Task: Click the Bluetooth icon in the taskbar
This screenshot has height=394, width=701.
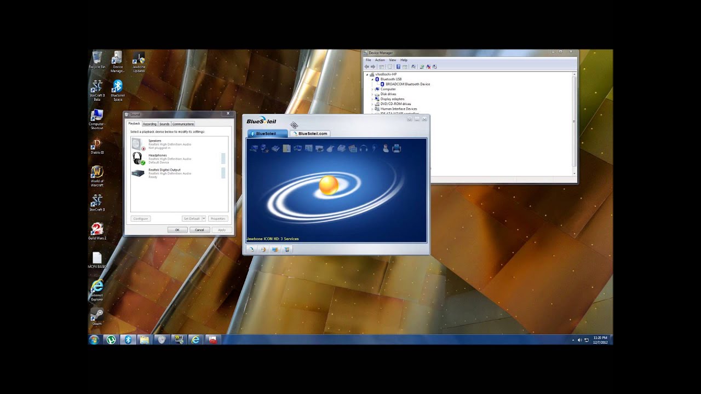Action: point(128,340)
